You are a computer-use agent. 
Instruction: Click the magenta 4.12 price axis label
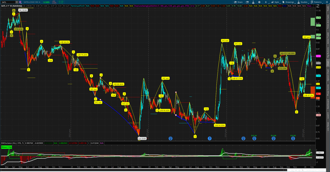click(319, 56)
